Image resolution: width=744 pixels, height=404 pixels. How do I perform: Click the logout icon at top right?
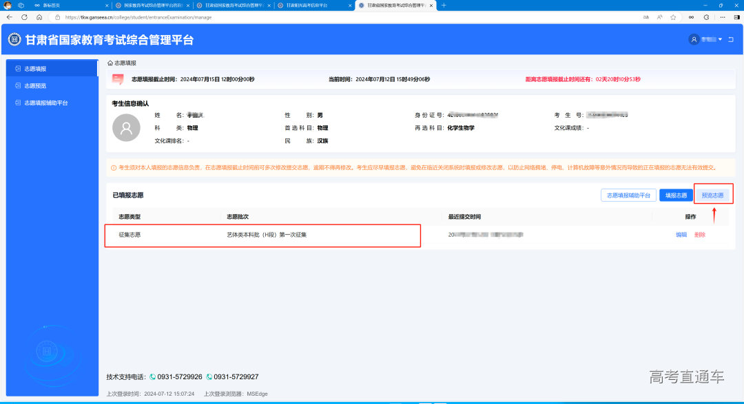[730, 39]
